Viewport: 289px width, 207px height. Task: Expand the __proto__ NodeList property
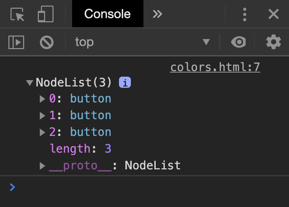pyautogui.click(x=42, y=165)
